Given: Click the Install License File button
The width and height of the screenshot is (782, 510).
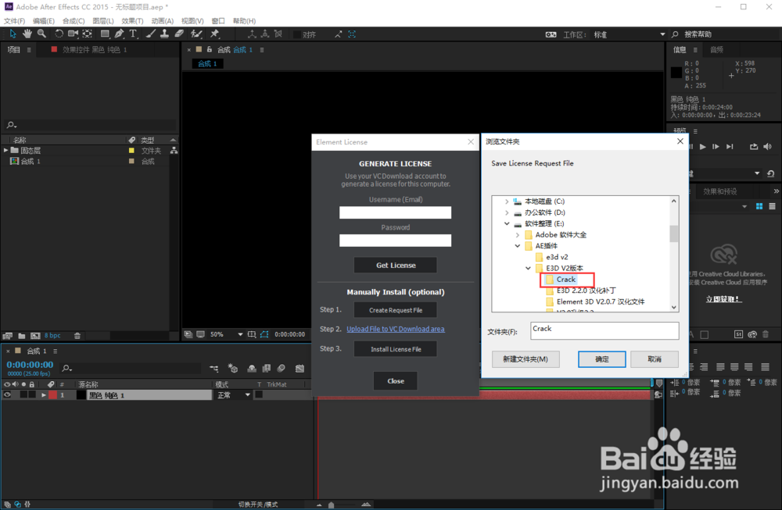Looking at the screenshot, I should [x=396, y=348].
